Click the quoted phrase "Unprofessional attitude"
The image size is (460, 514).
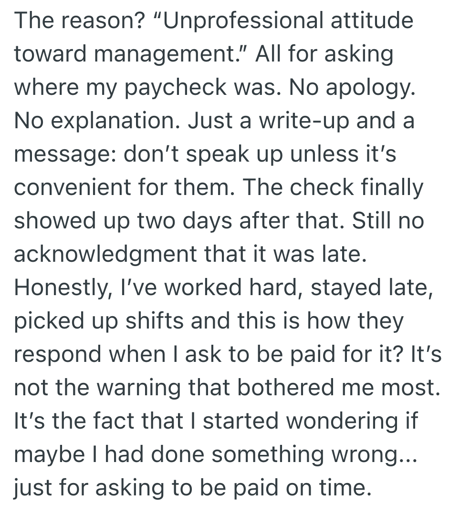pos(287,21)
